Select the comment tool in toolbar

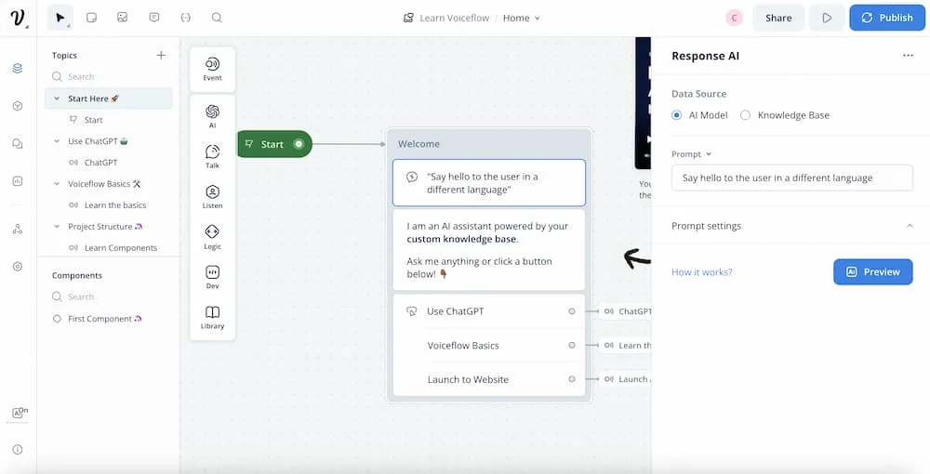(154, 18)
